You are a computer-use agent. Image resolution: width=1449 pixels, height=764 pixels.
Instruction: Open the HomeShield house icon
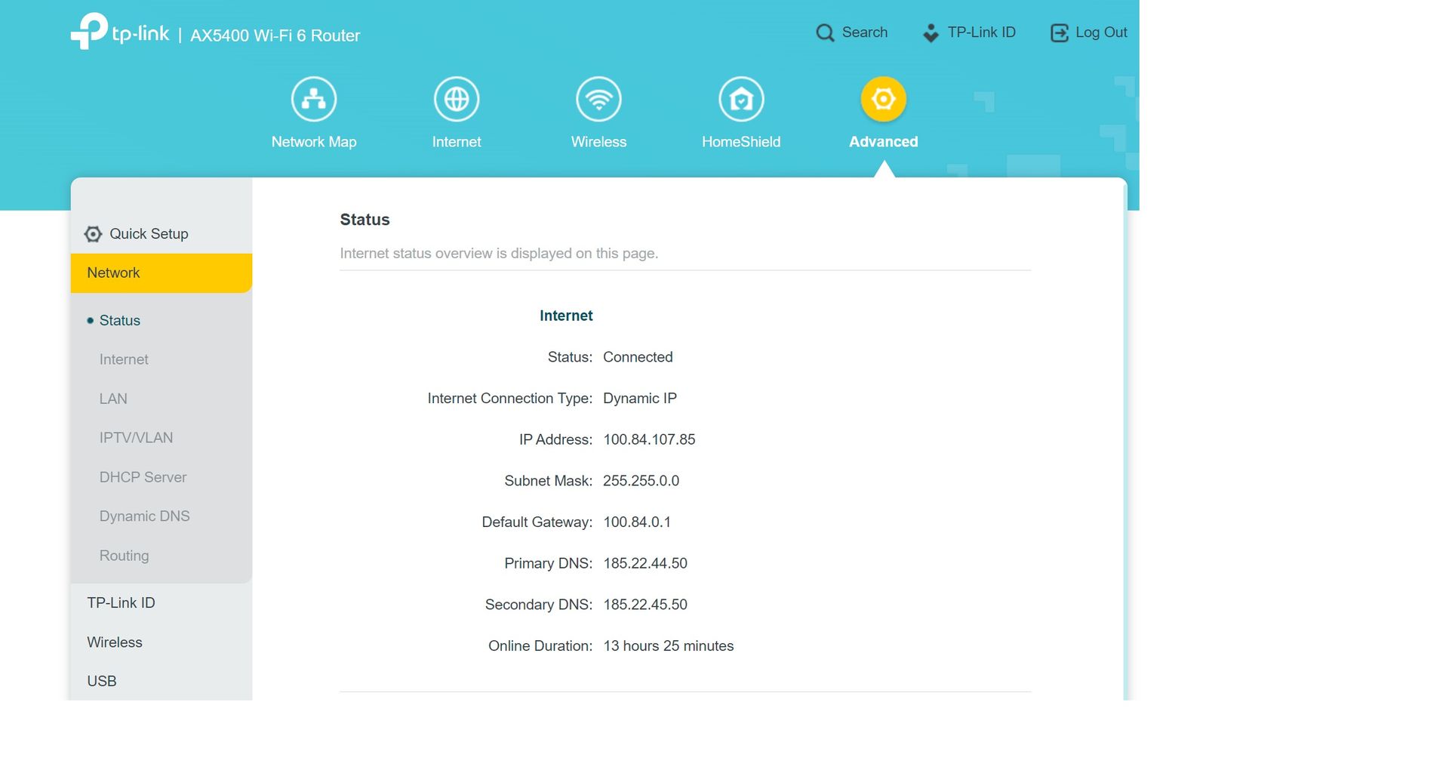(741, 99)
